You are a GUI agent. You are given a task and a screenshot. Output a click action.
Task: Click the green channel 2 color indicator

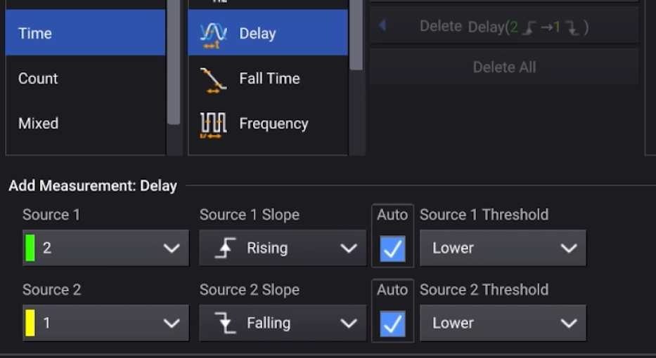[30, 248]
